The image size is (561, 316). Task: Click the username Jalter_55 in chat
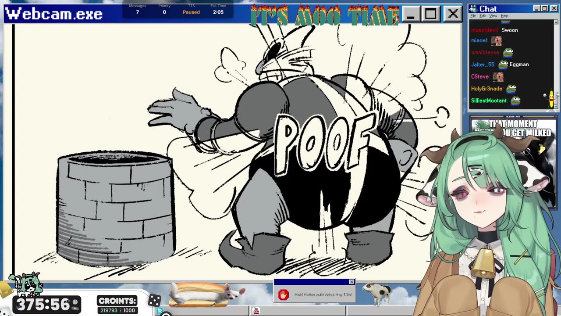coord(483,65)
